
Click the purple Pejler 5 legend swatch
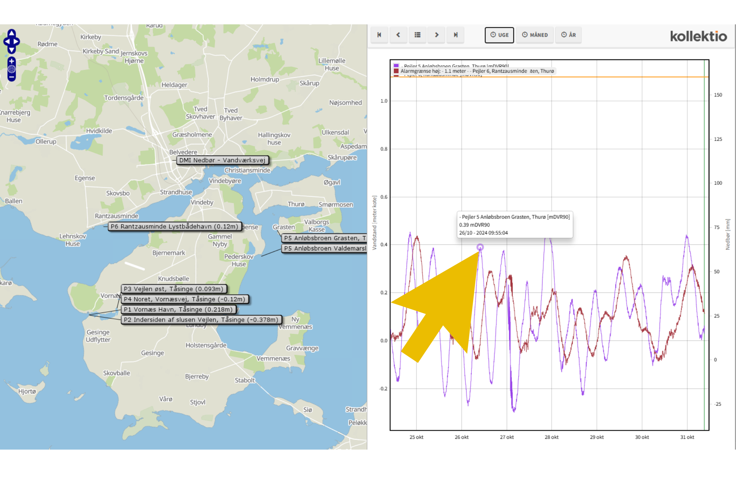(x=396, y=66)
